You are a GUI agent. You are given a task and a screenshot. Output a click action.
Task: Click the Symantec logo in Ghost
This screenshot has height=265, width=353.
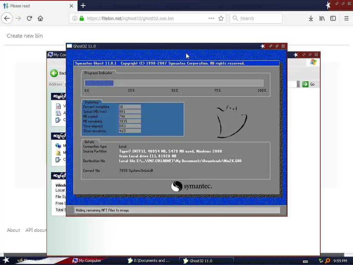191,186
